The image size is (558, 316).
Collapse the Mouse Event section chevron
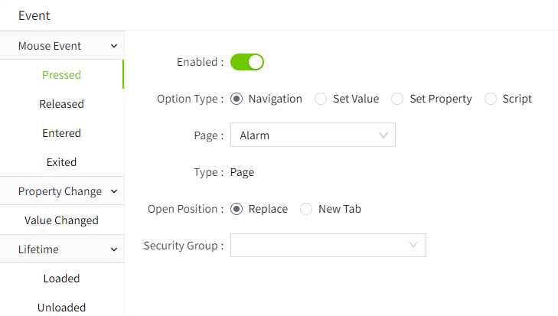pyautogui.click(x=114, y=46)
